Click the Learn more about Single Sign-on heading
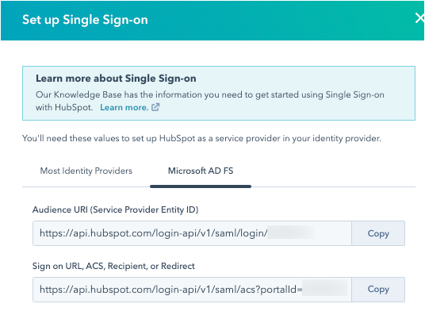The height and width of the screenshot is (319, 425). (116, 79)
